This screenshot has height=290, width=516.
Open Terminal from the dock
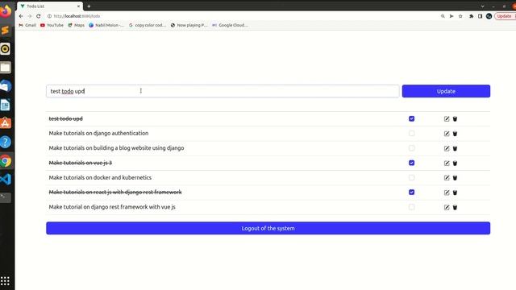[6, 197]
